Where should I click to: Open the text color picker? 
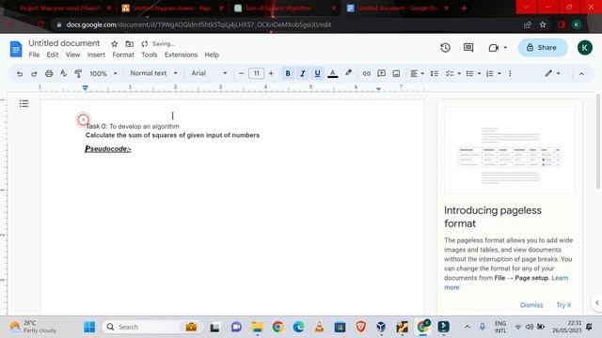coord(332,73)
